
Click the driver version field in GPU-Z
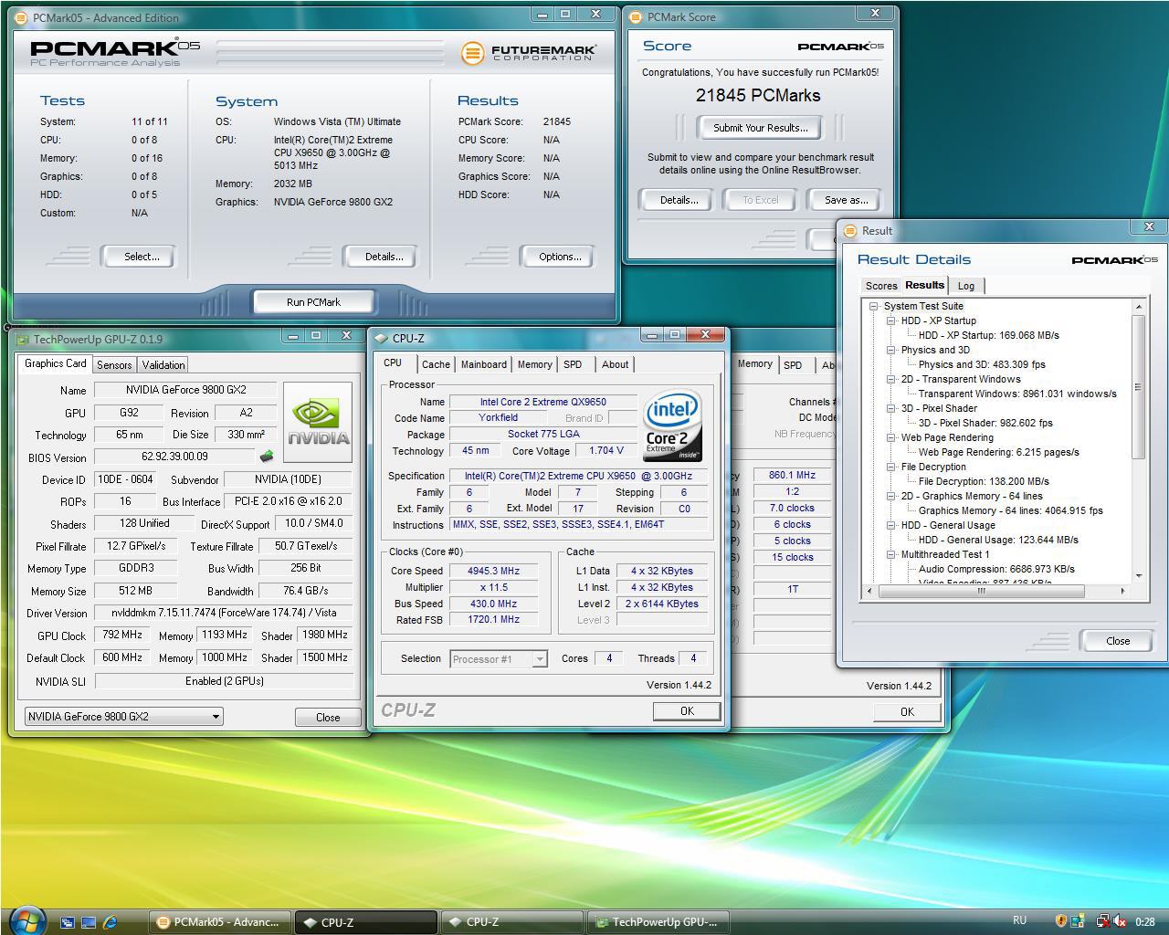coord(224,614)
